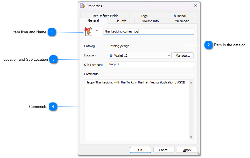Image resolution: width=250 pixels, height=158 pixels.
Task: Select the Multimedia tab
Action: (182, 21)
